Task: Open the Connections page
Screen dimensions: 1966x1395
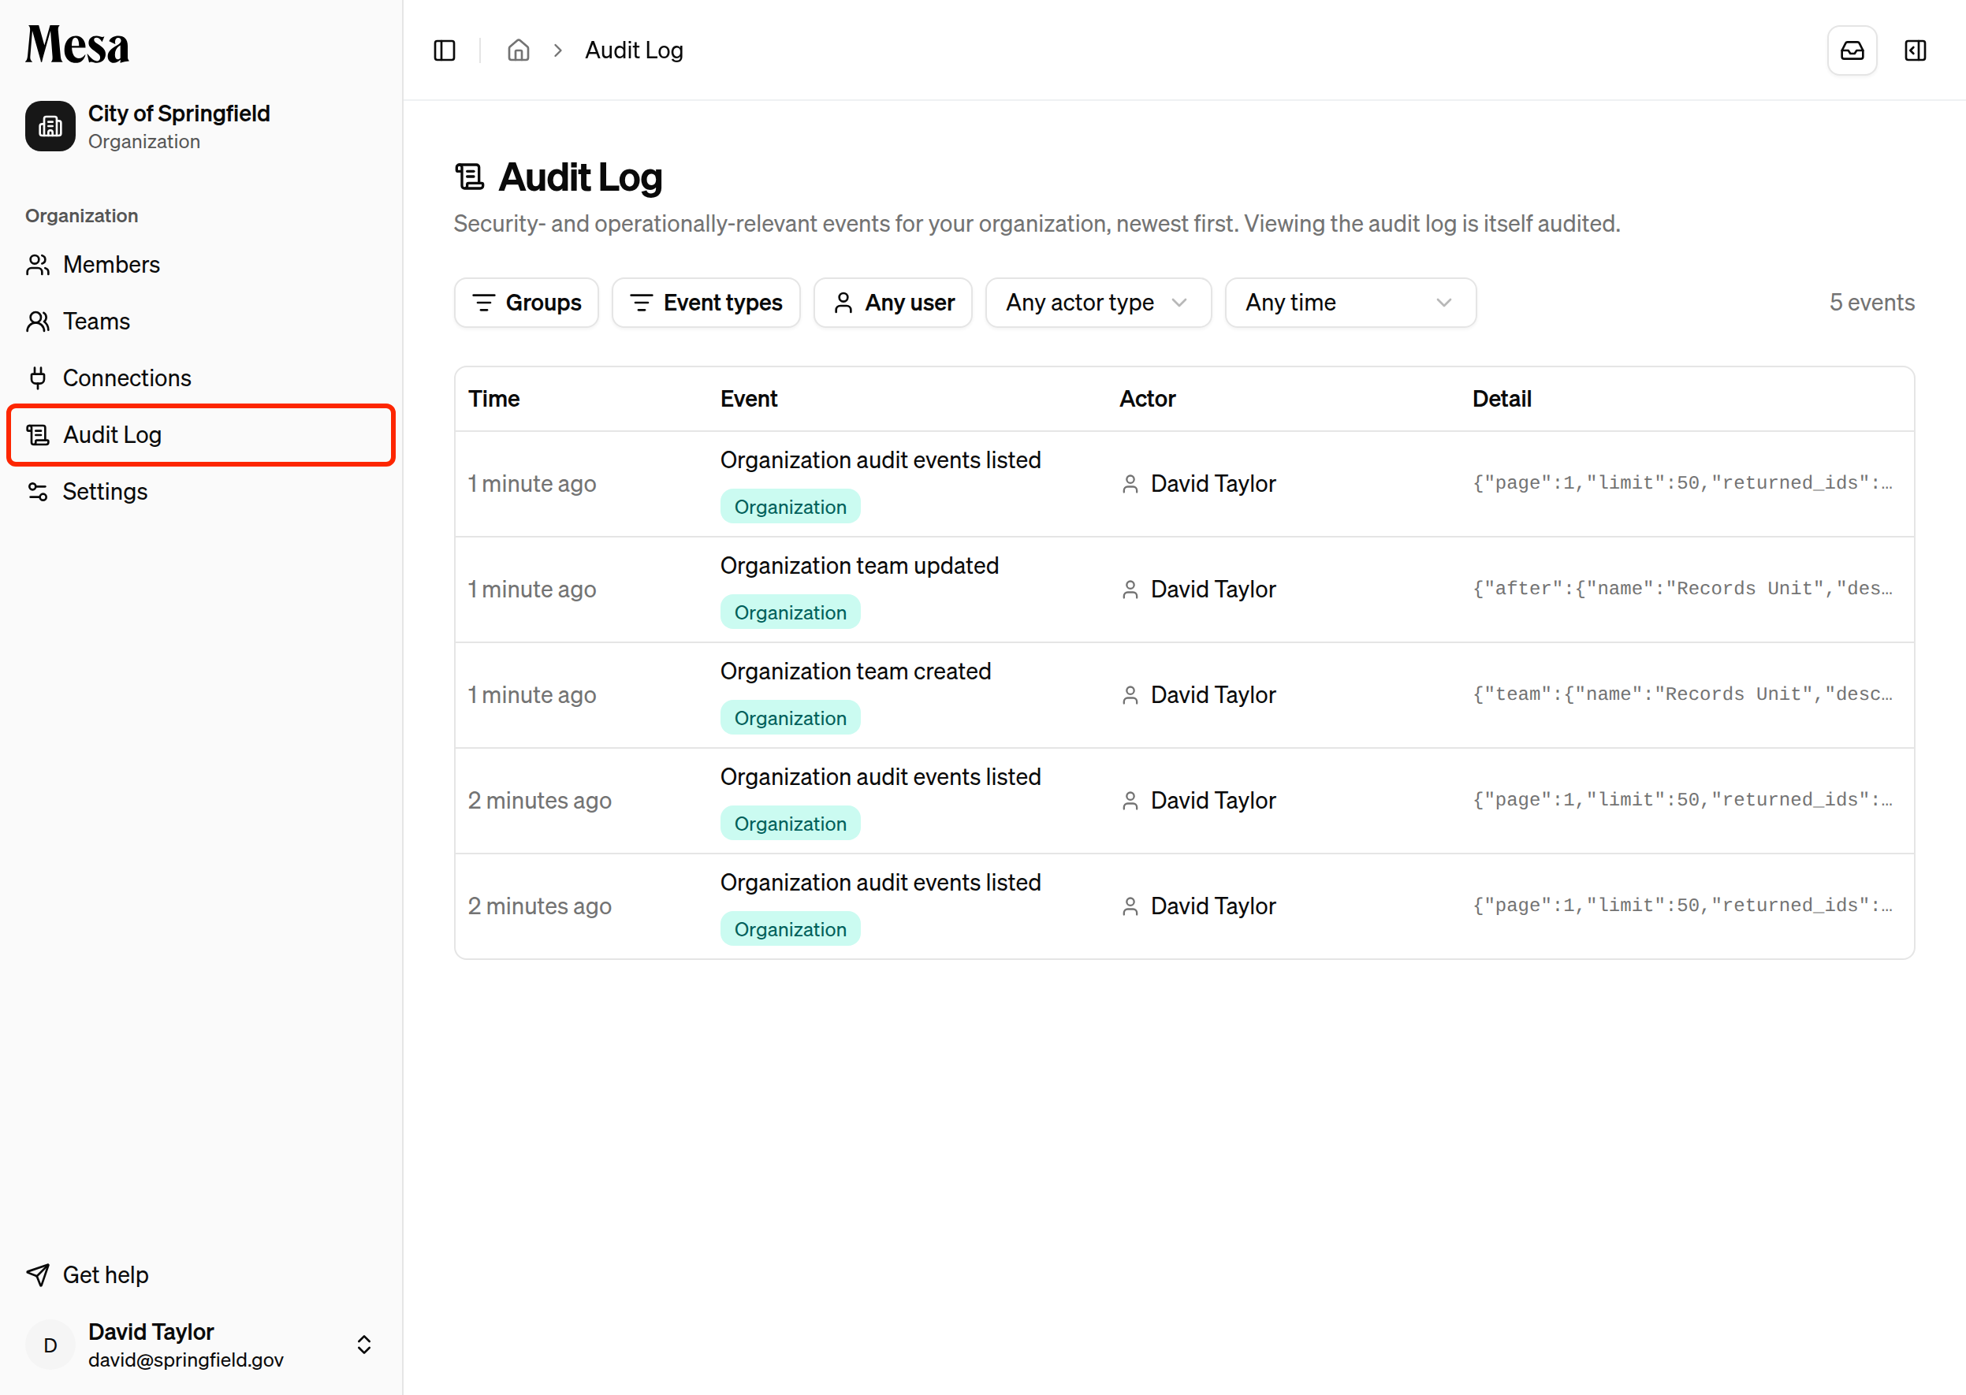Action: tap(201, 378)
